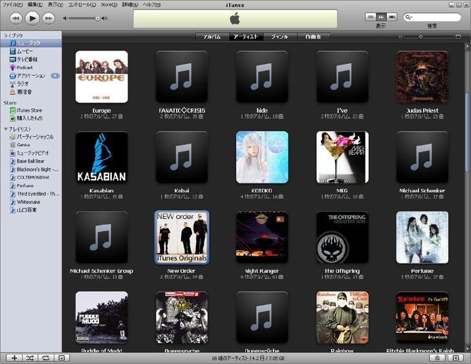This screenshot has height=364, width=471.
Task: Click the Genius button at bottom right
Action: click(x=437, y=358)
